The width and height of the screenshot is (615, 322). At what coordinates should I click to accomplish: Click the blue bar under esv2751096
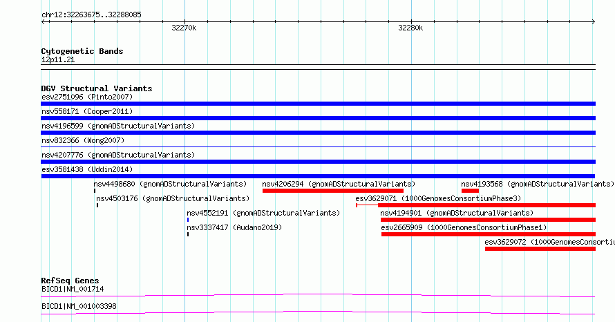click(318, 104)
